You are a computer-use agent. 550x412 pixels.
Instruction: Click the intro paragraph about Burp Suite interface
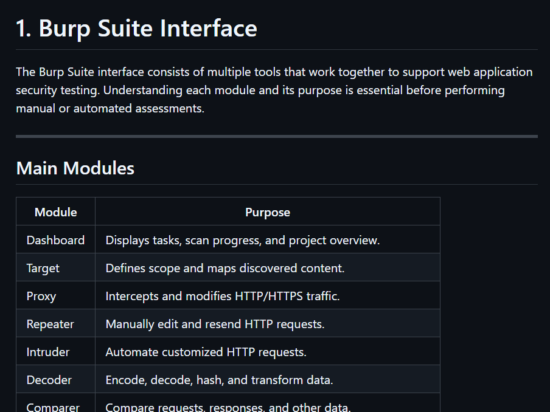274,90
